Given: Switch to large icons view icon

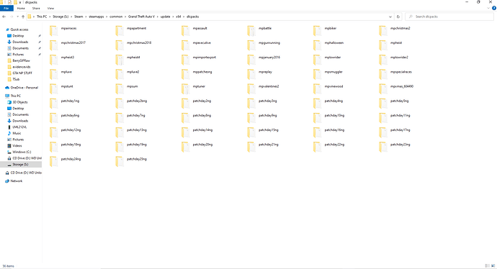Looking at the screenshot, I should point(493,266).
